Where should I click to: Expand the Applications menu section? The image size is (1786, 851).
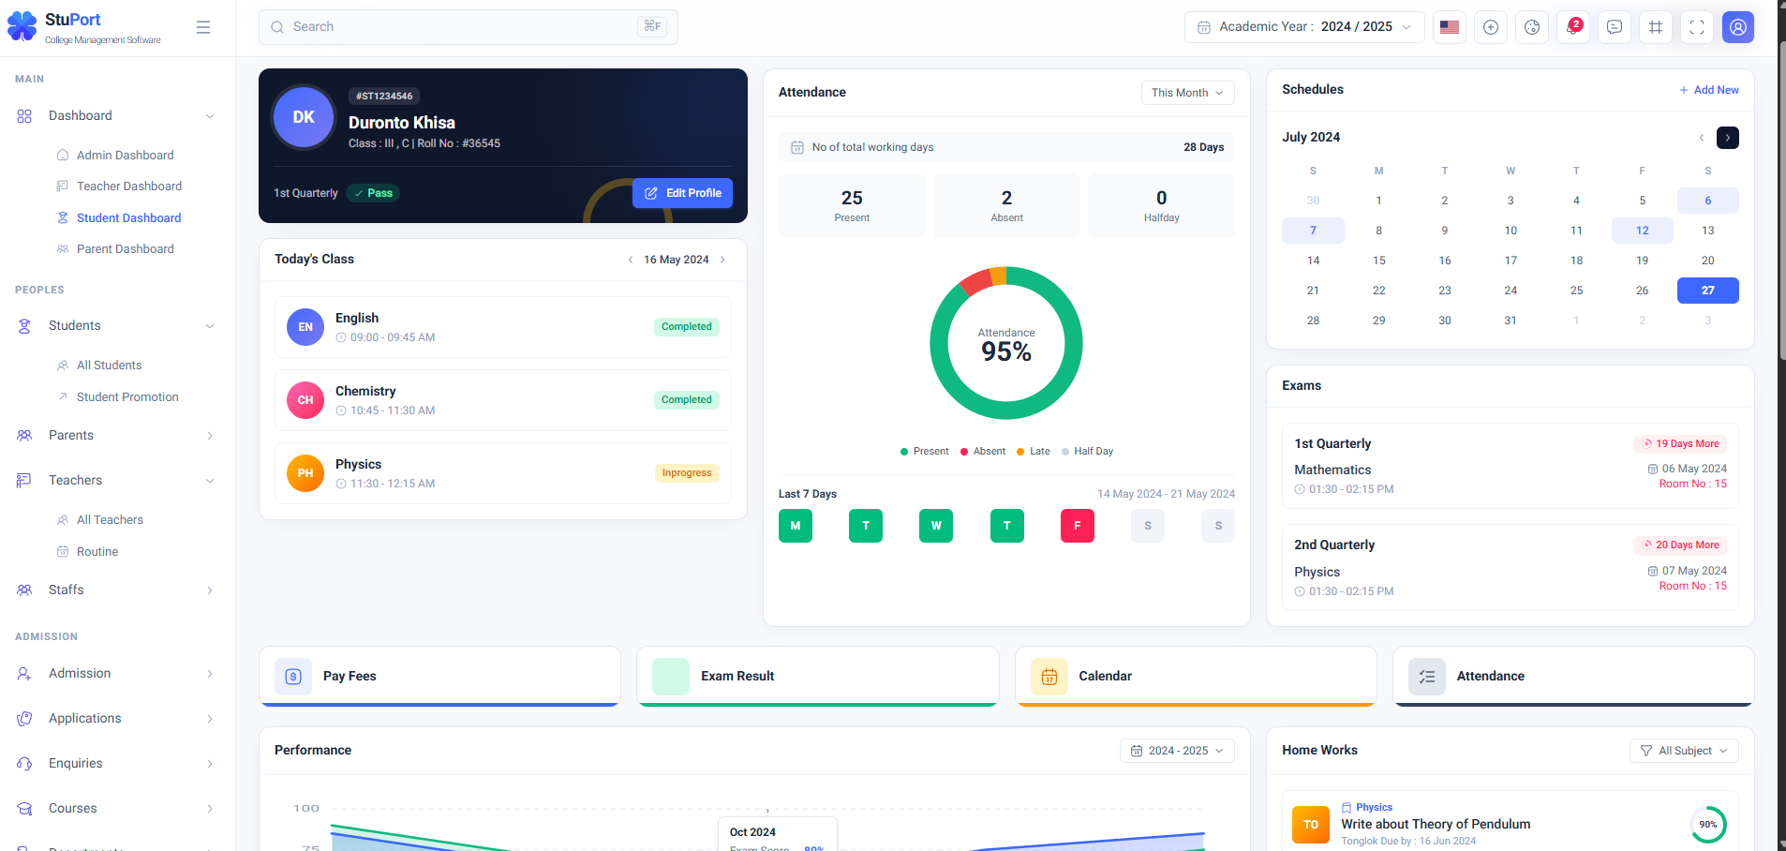coord(116,719)
